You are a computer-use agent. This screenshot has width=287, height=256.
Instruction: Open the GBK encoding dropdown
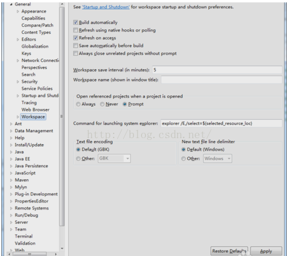[x=114, y=158]
